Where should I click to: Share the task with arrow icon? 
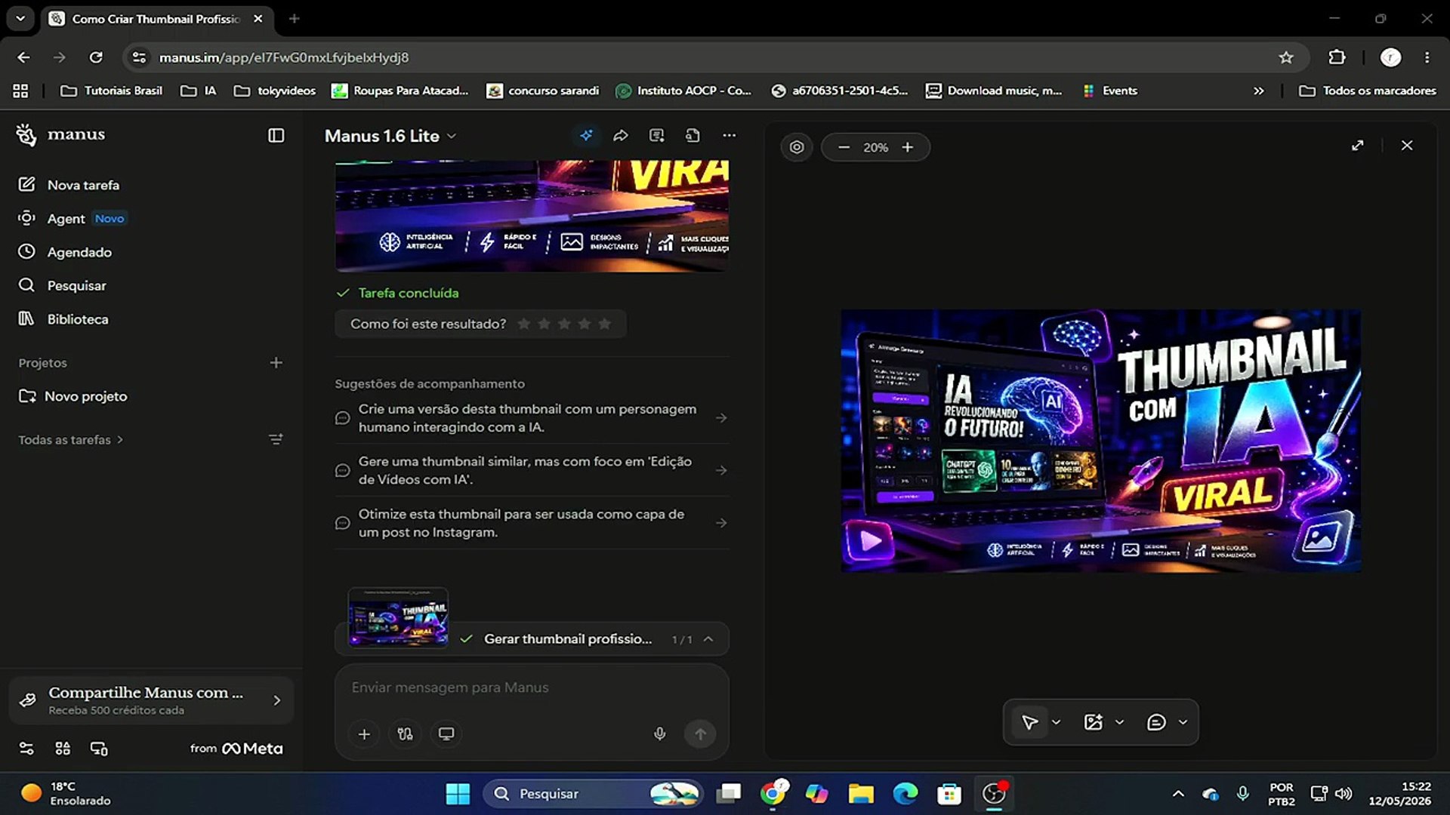click(x=621, y=135)
